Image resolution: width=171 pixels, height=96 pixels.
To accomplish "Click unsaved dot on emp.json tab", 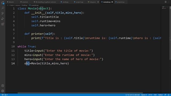I will (x=98, y=2).
